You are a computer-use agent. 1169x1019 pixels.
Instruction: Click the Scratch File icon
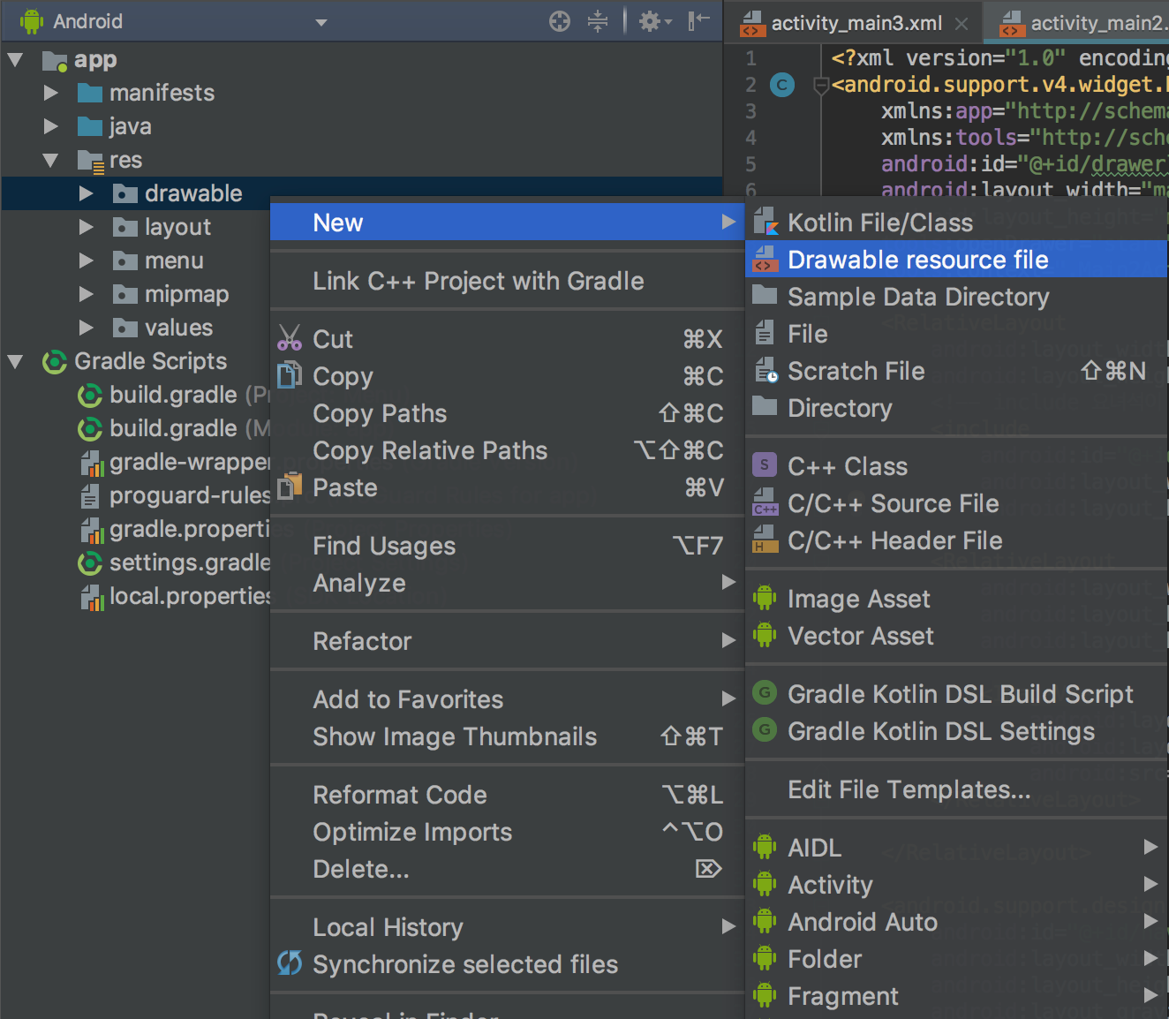(x=766, y=371)
